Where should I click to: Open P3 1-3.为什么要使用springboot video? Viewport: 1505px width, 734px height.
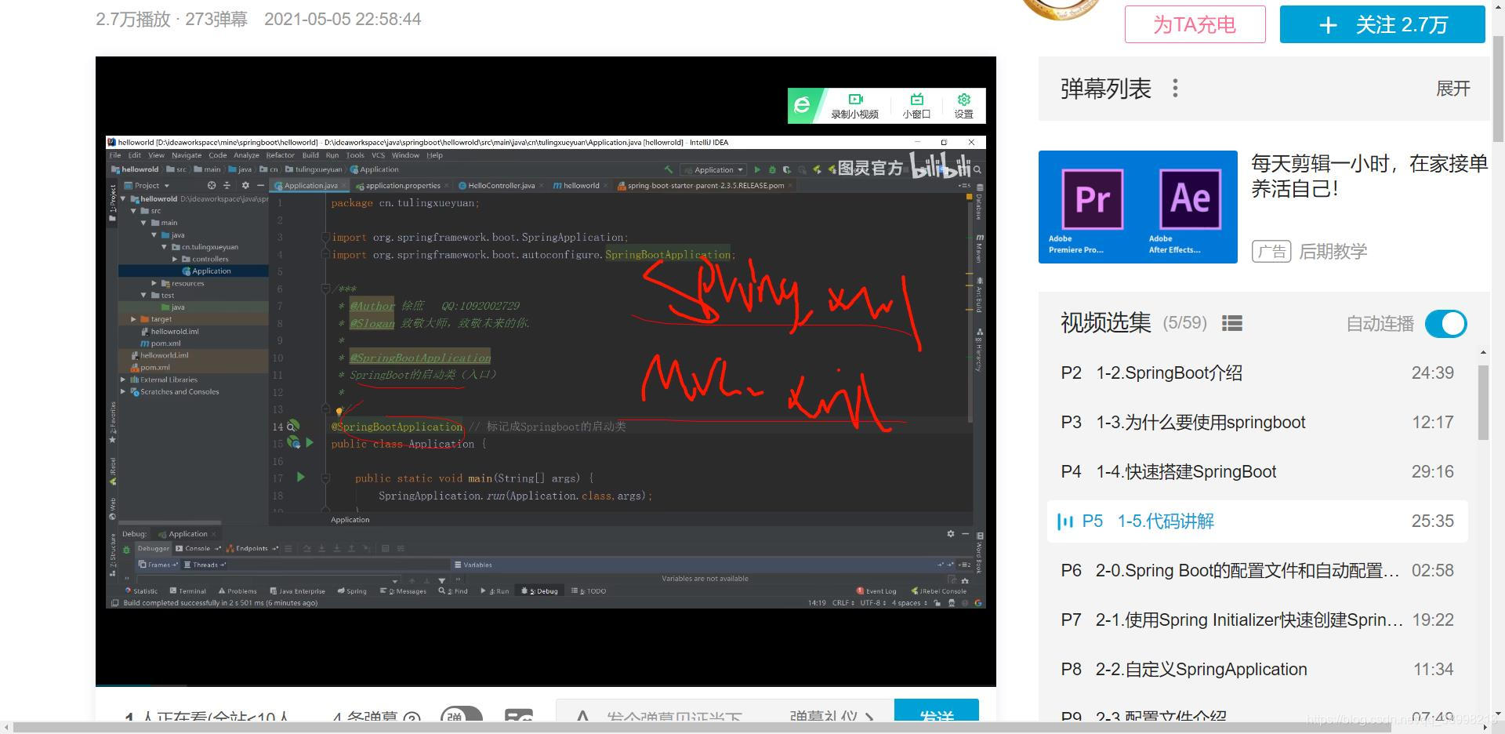1257,423
